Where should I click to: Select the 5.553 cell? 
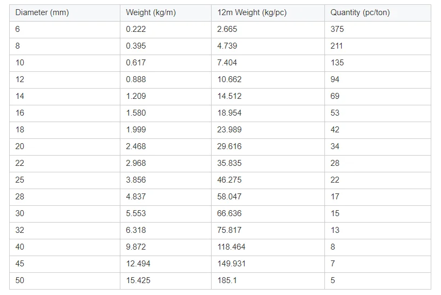[136, 213]
